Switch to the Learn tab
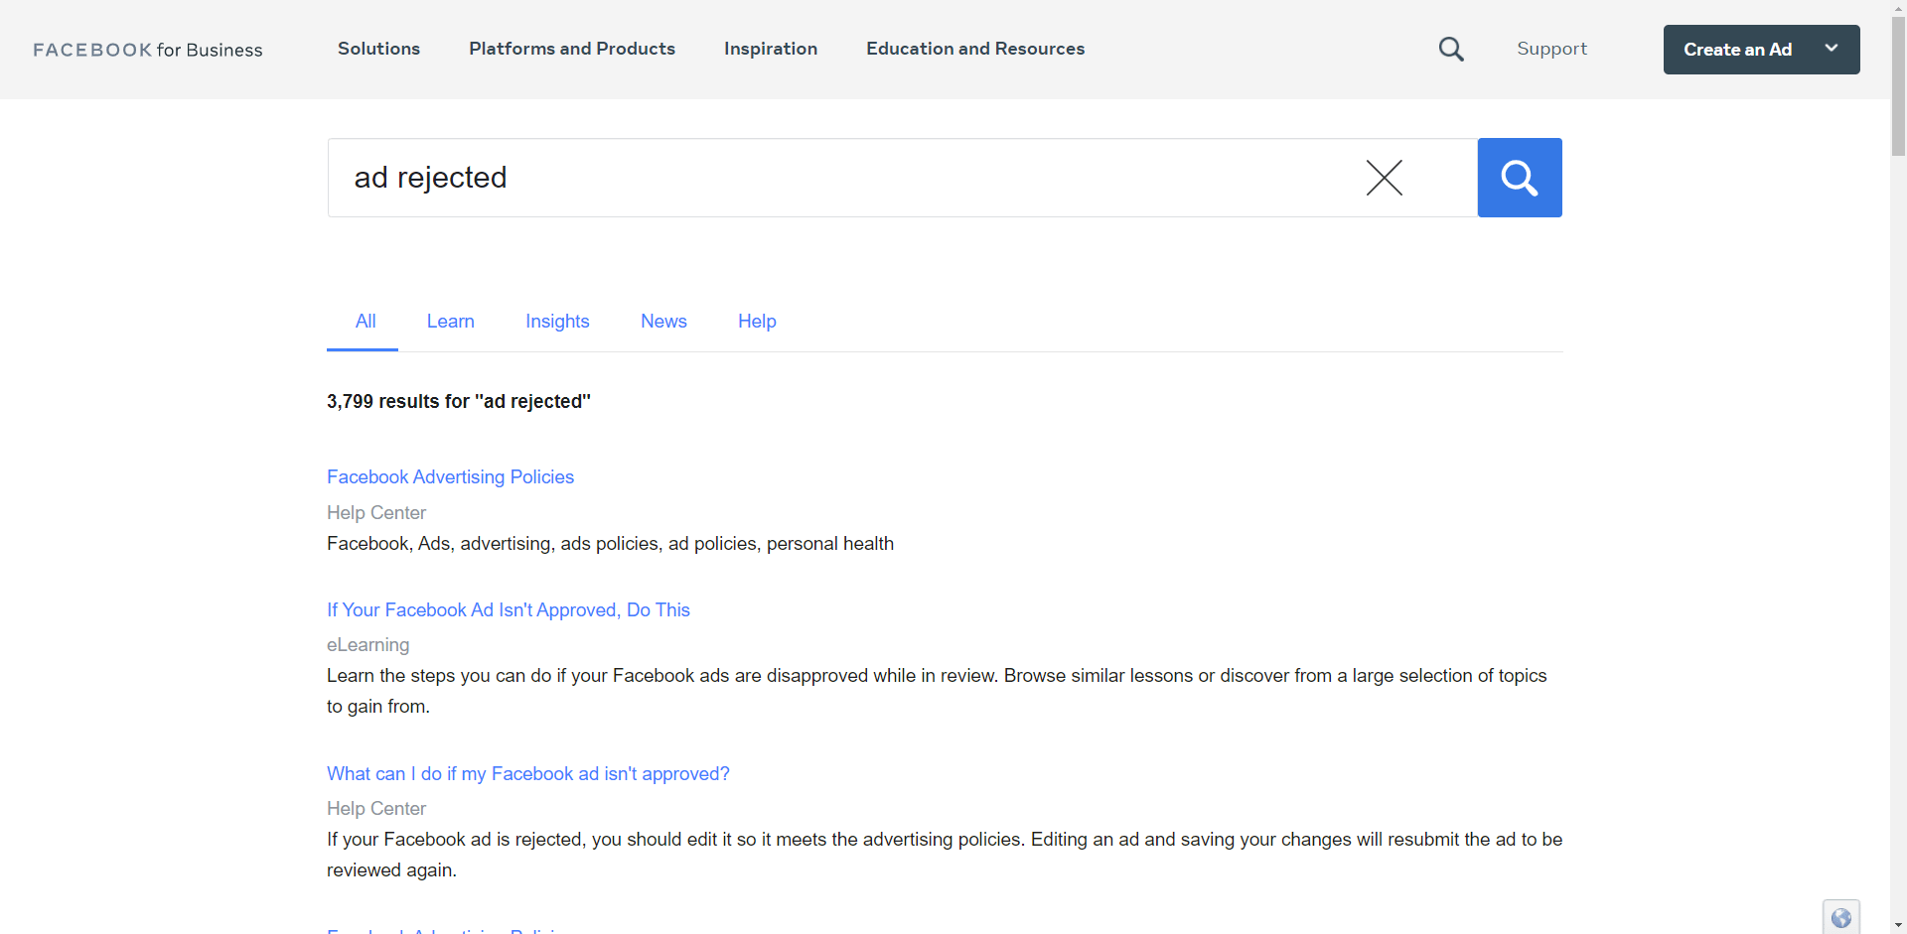This screenshot has height=934, width=1907. click(450, 322)
